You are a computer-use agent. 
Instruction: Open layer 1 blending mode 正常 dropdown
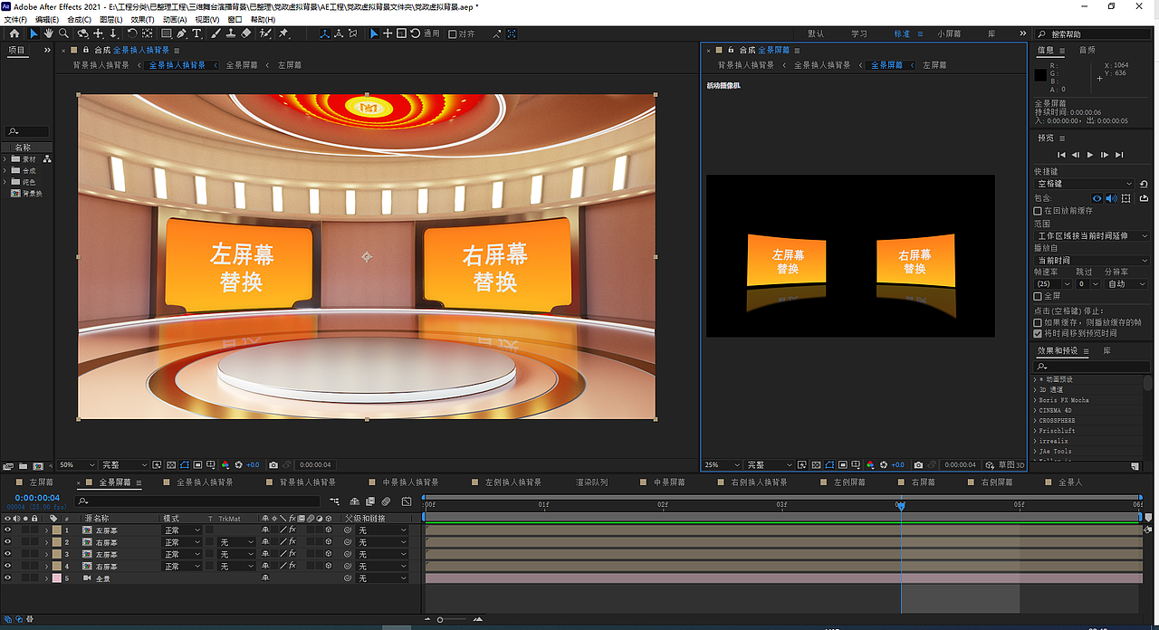[x=182, y=530]
